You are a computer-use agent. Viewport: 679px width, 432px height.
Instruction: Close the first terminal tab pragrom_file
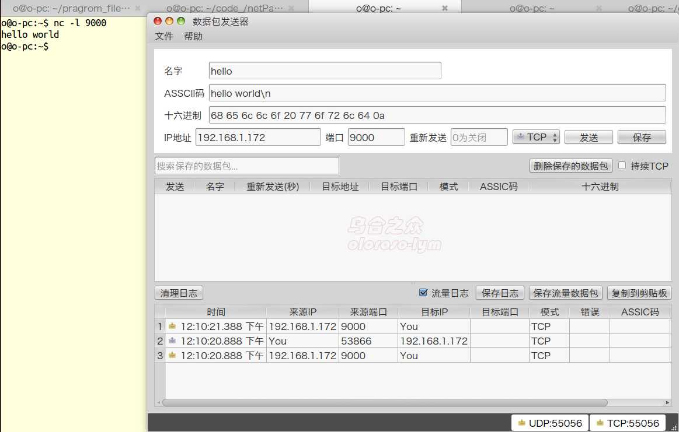pos(138,8)
